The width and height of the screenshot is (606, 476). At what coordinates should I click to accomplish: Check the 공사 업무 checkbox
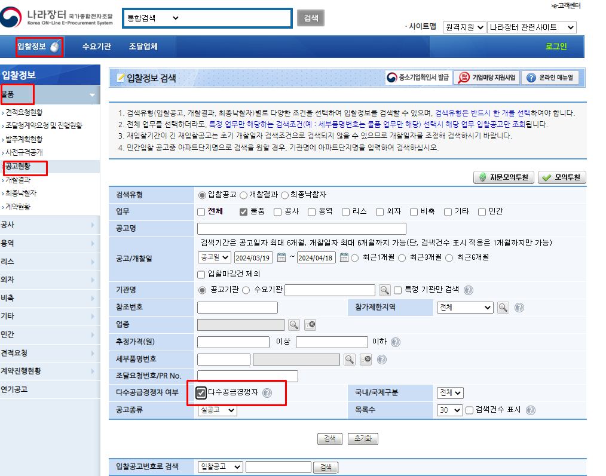[x=277, y=212]
